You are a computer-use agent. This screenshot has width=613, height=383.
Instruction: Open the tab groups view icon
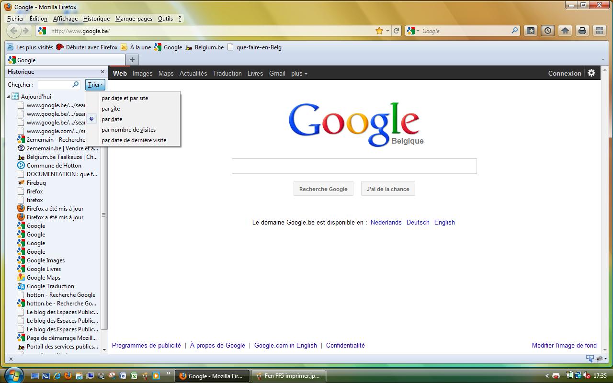pos(599,31)
